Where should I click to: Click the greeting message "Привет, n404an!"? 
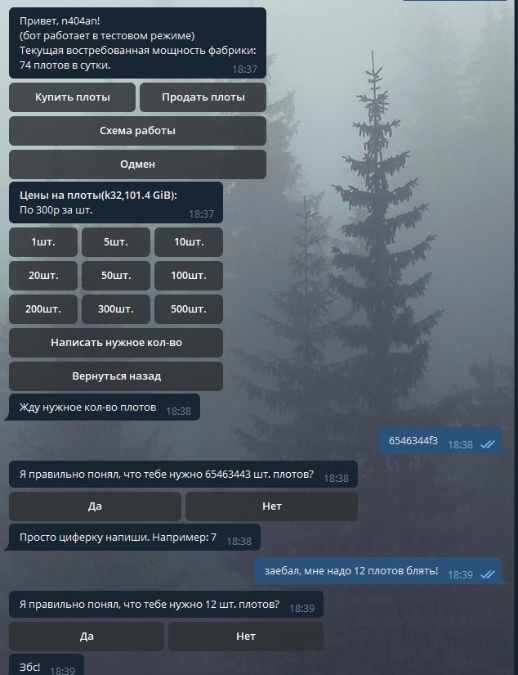coord(137,43)
